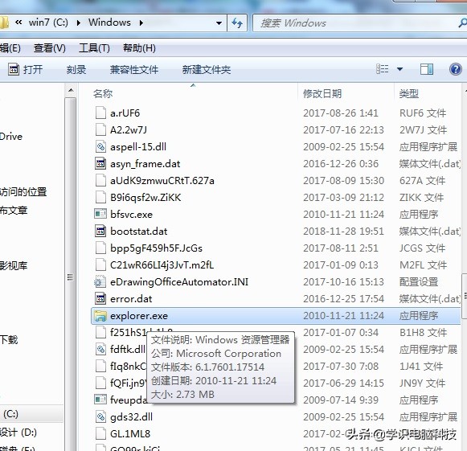Screen dimensions: 467x451
Task: Click the file name gds32.dll
Action: (x=131, y=417)
